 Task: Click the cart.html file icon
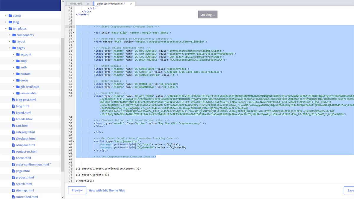coord(13,126)
